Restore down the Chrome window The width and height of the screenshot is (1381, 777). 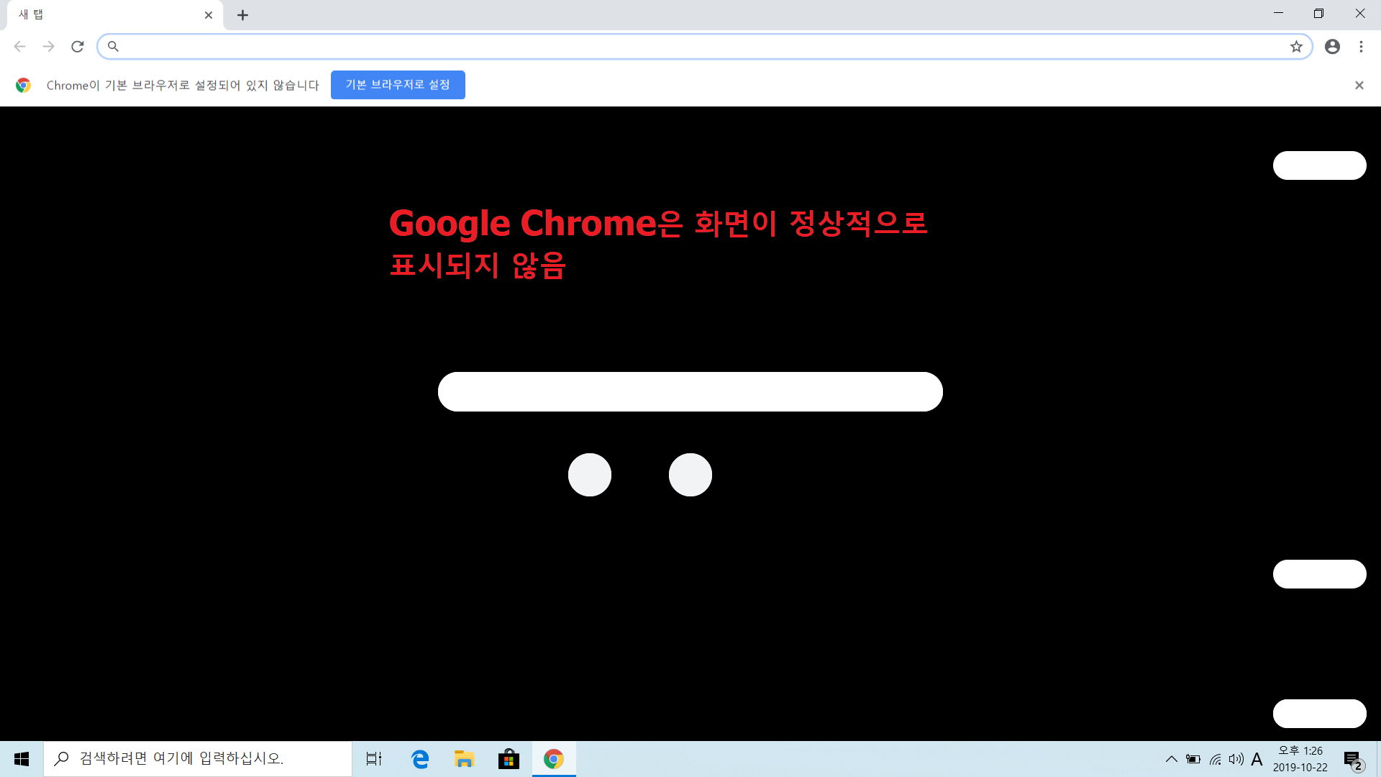(1318, 14)
